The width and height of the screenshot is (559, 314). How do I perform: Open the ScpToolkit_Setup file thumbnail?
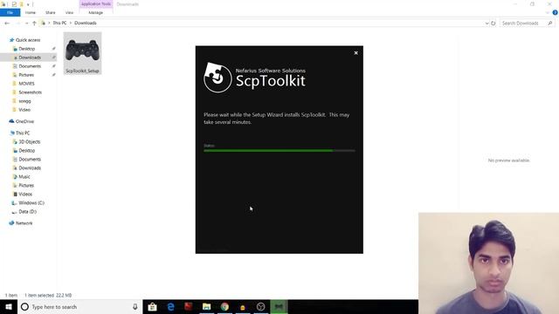coord(82,53)
